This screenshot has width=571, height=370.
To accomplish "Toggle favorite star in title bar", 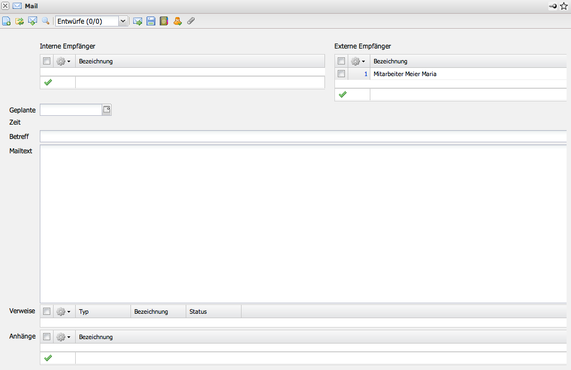I will pos(564,6).
